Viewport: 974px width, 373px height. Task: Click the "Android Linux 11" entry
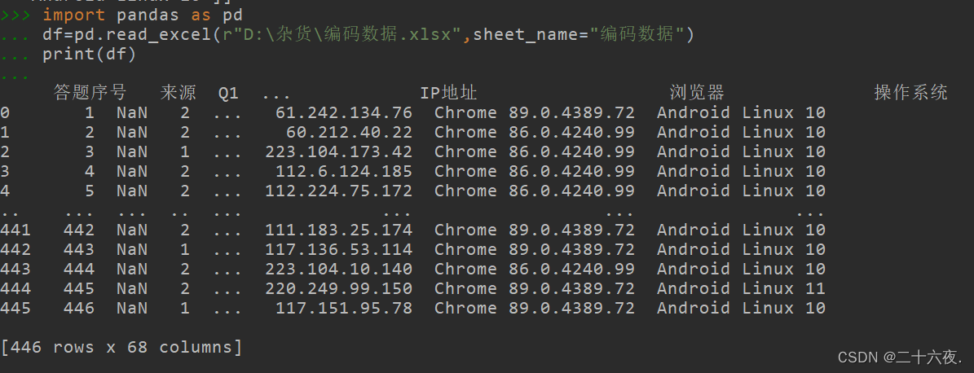click(741, 288)
